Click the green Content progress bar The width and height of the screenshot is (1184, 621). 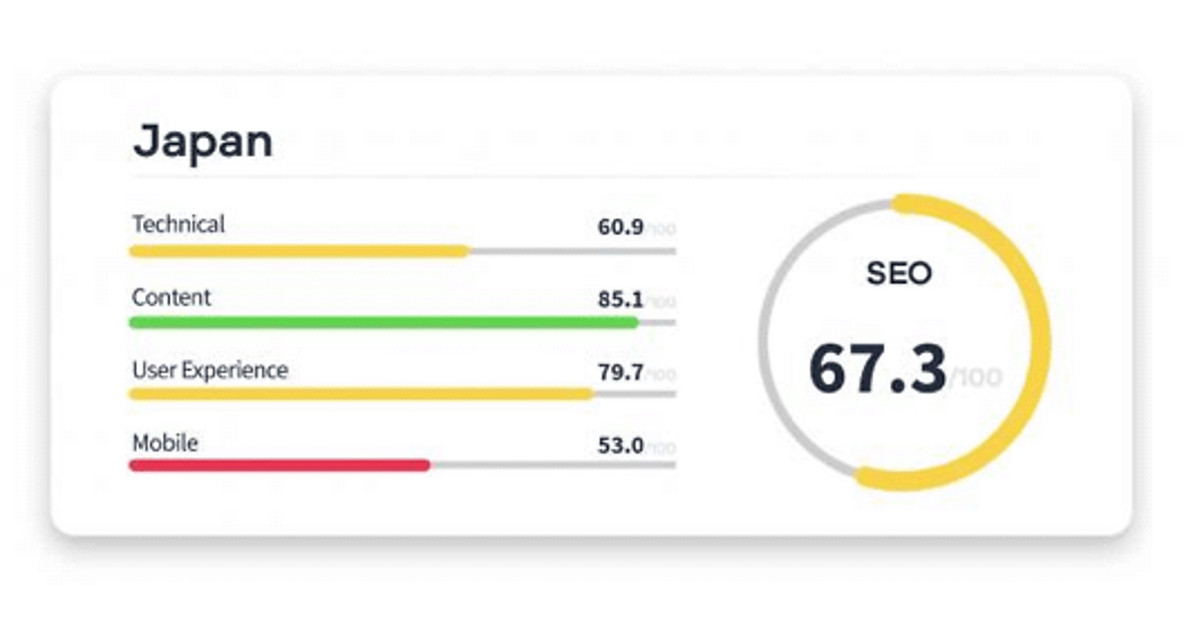[383, 322]
